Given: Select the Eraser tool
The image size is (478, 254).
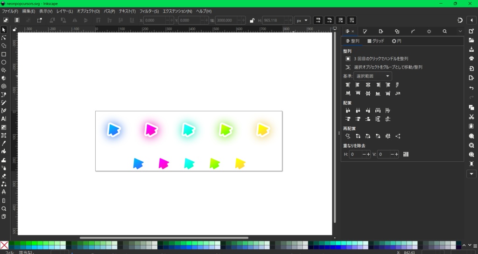Looking at the screenshot, I should coord(4,176).
